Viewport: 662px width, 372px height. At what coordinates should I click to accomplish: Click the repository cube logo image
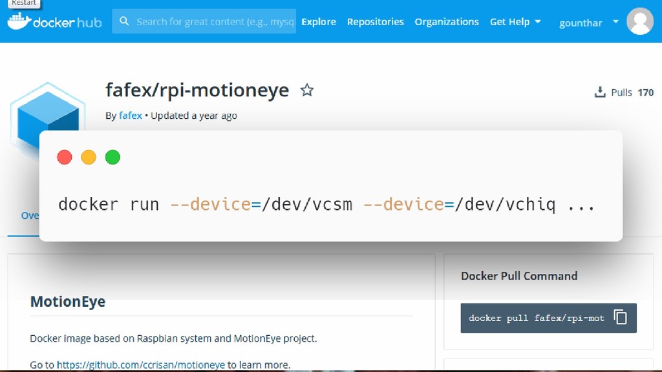pyautogui.click(x=47, y=108)
